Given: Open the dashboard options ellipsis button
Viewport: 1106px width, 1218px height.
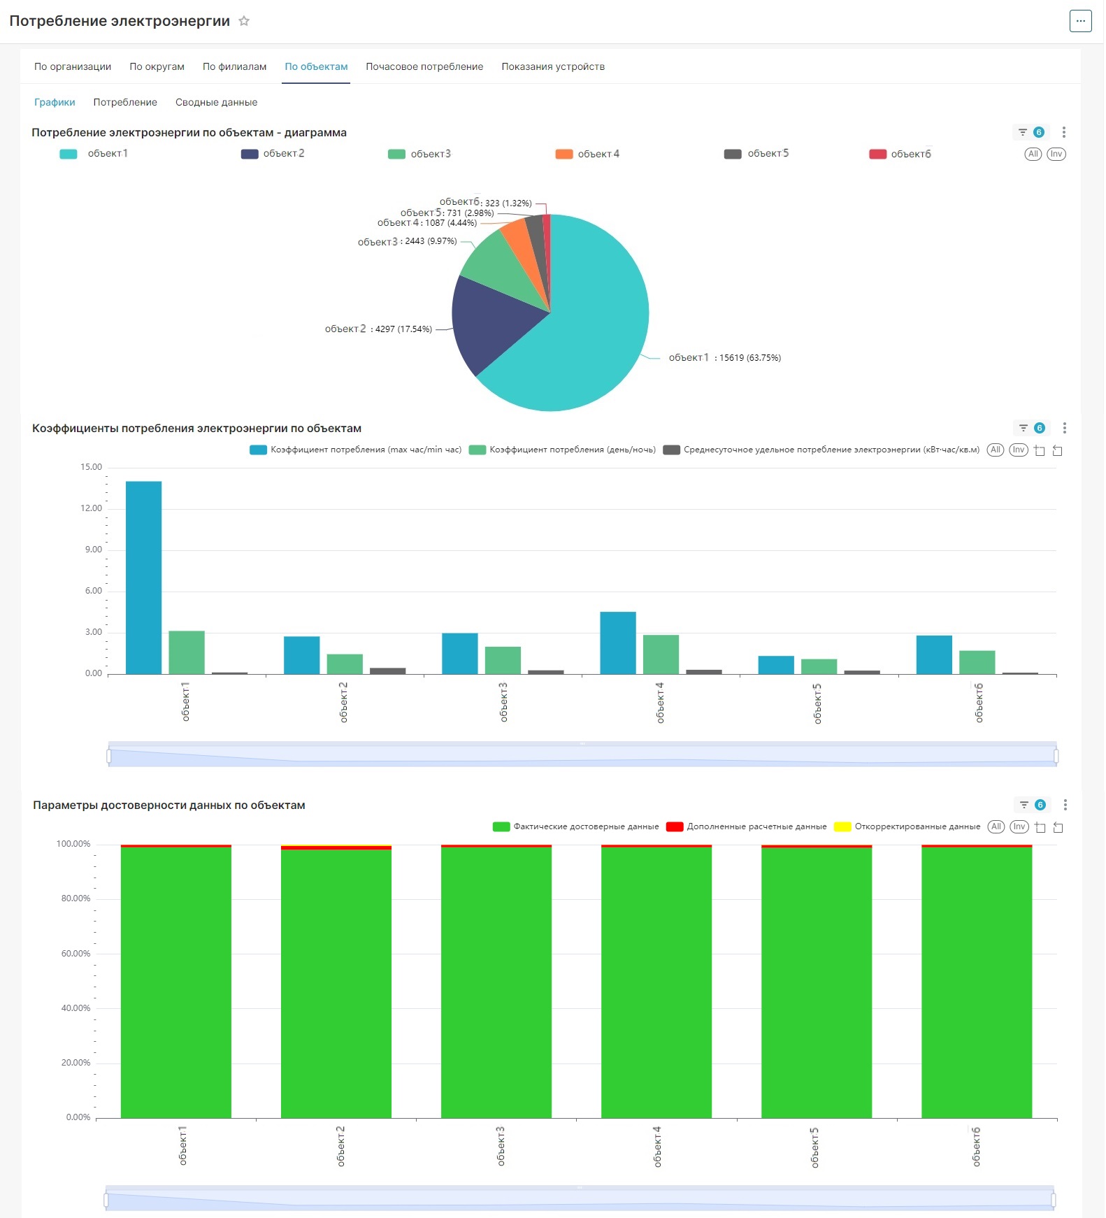Looking at the screenshot, I should 1080,21.
